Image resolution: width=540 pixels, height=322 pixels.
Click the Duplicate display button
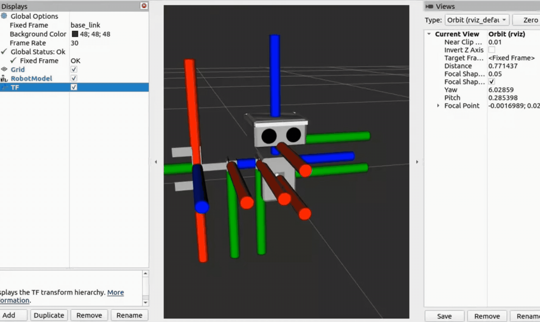click(49, 315)
